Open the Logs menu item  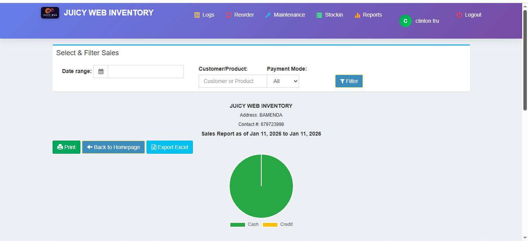(204, 15)
